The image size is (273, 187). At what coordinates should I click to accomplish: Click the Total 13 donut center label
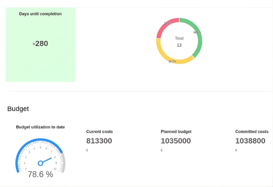coord(179,41)
